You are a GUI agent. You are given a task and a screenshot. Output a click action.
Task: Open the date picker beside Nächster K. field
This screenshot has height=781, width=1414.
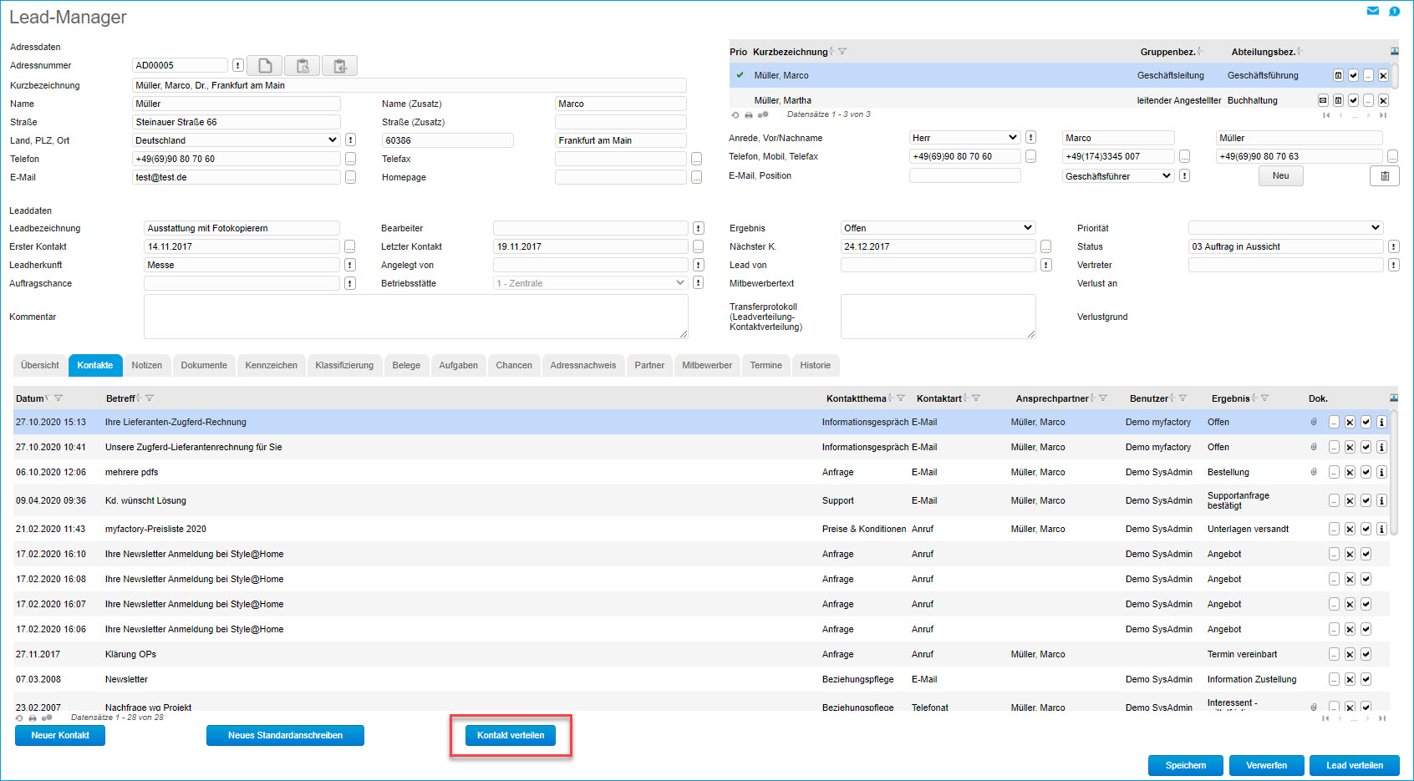tap(1045, 246)
